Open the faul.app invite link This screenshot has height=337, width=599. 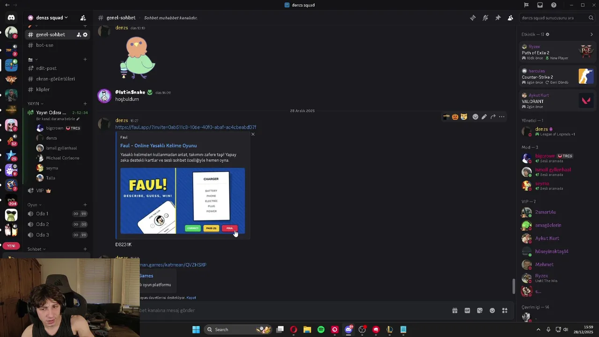(186, 127)
